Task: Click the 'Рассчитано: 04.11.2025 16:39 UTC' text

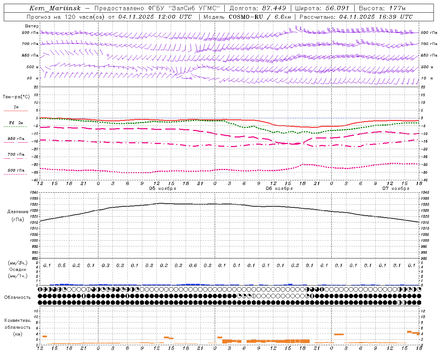Action: pyautogui.click(x=356, y=17)
